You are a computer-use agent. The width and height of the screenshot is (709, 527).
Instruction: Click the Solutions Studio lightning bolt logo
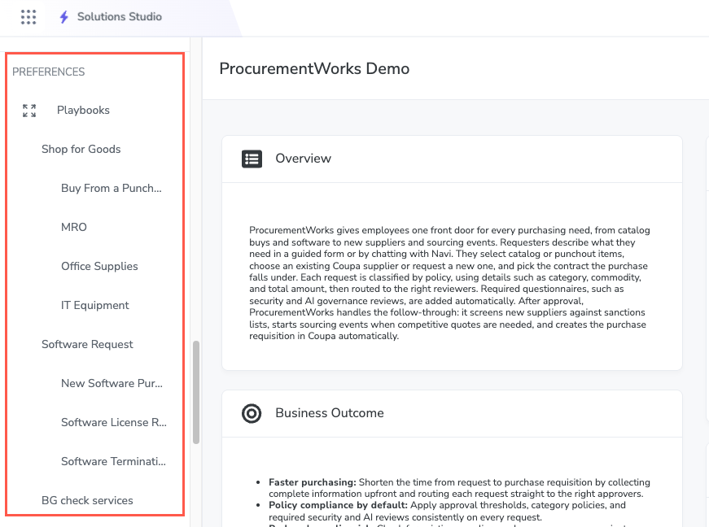(64, 17)
